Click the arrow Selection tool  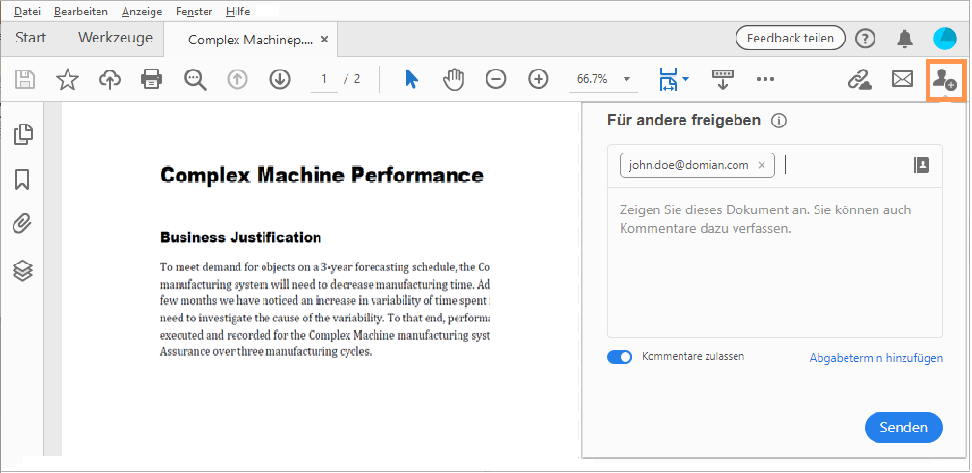coord(412,79)
